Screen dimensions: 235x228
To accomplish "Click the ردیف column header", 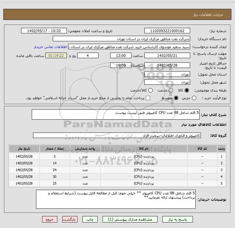I will click(222, 148).
